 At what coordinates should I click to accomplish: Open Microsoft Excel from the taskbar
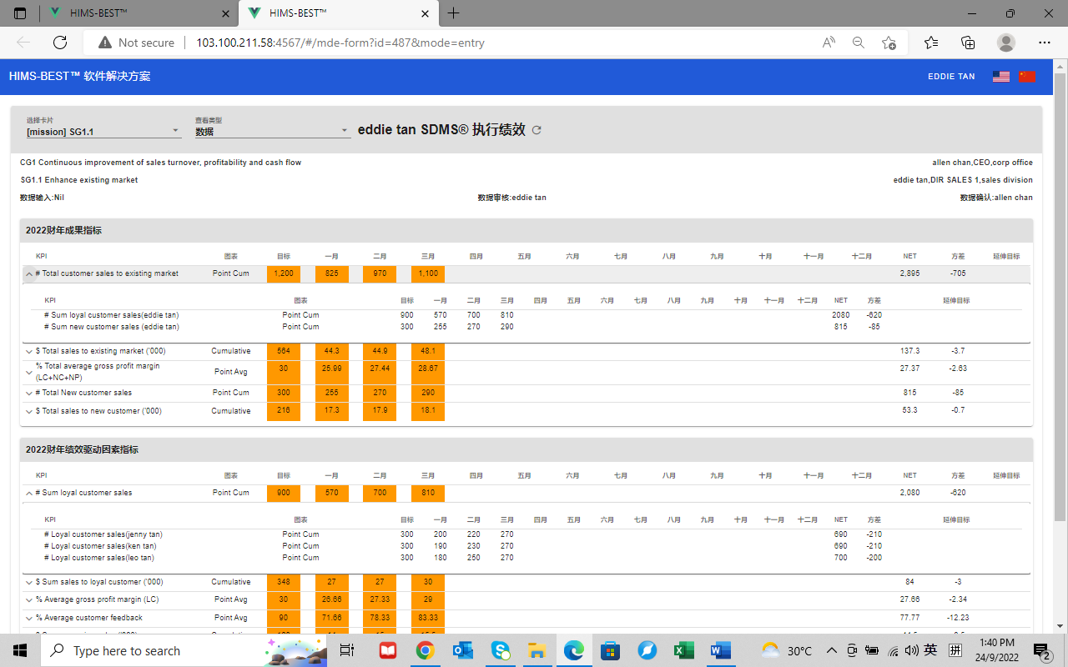point(684,650)
